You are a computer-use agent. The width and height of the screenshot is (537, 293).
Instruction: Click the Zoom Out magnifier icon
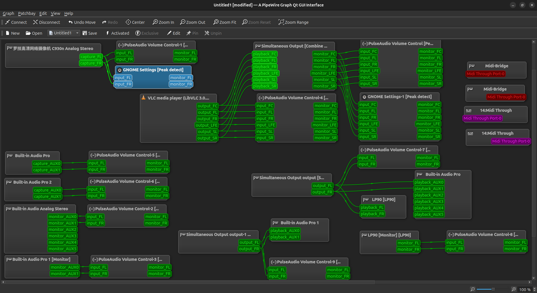(183, 22)
